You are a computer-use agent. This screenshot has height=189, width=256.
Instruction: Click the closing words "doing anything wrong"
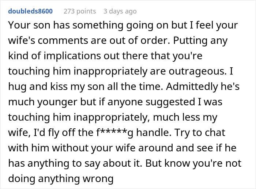point(61,178)
